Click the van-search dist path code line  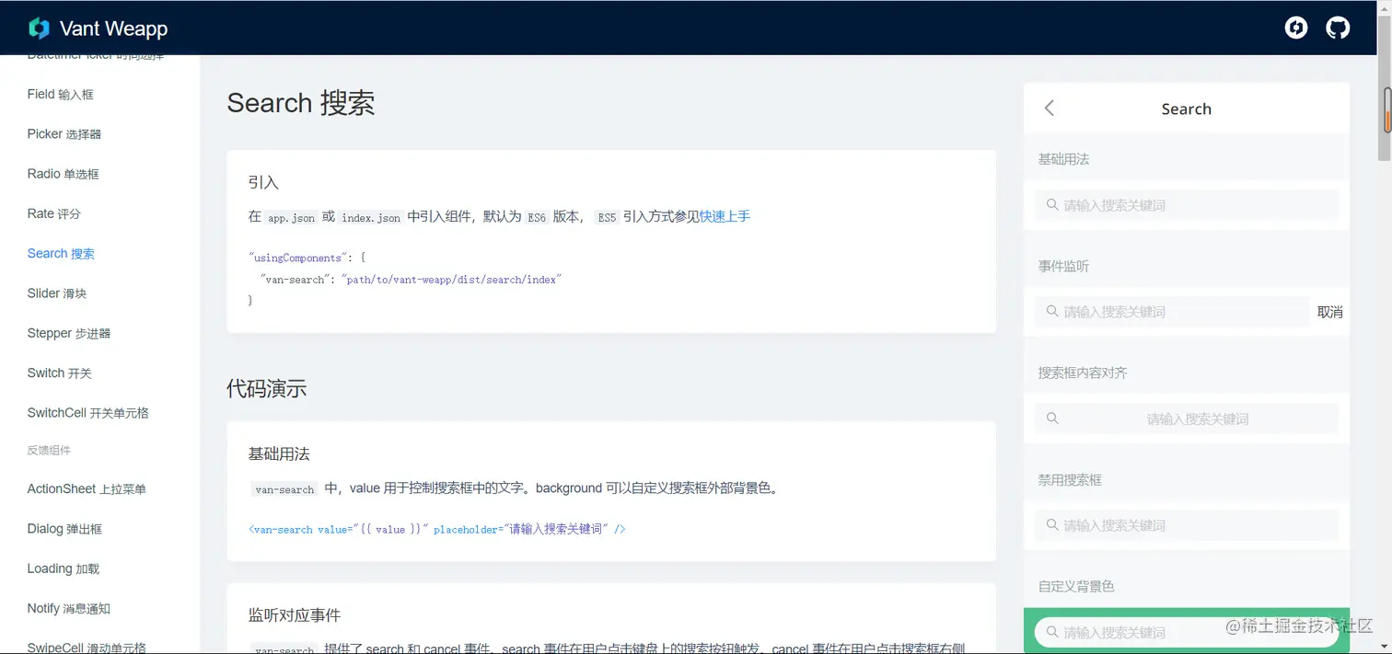tap(411, 279)
